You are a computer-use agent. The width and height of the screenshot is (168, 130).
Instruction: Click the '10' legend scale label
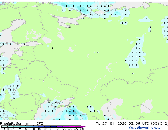33,129
